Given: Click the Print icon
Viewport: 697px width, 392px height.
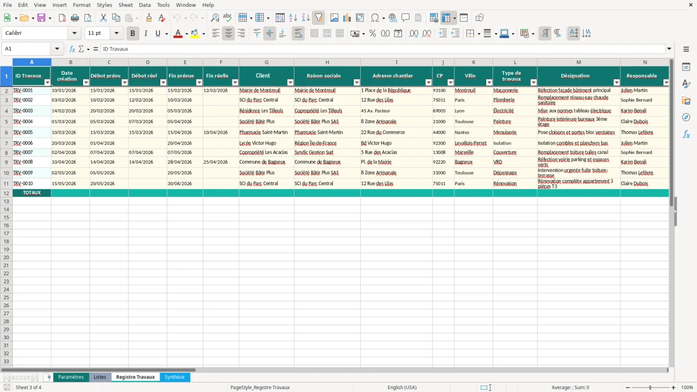Looking at the screenshot, I should [x=75, y=18].
